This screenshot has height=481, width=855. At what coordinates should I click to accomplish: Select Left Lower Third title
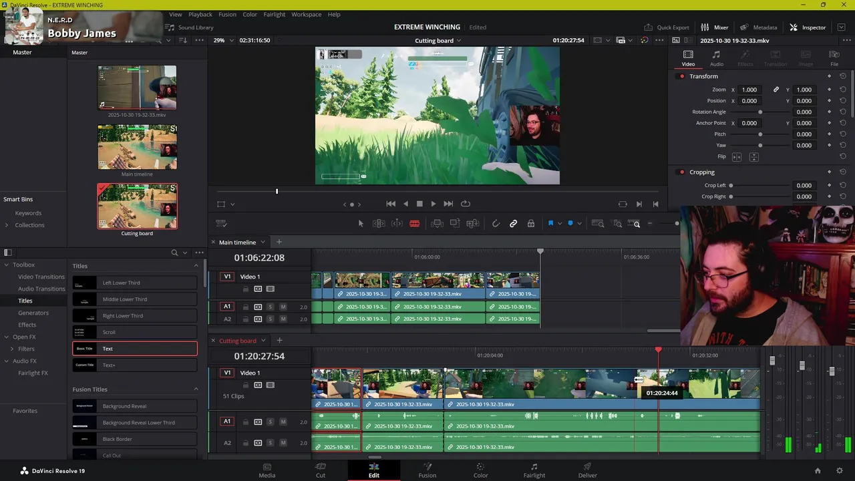(x=135, y=283)
